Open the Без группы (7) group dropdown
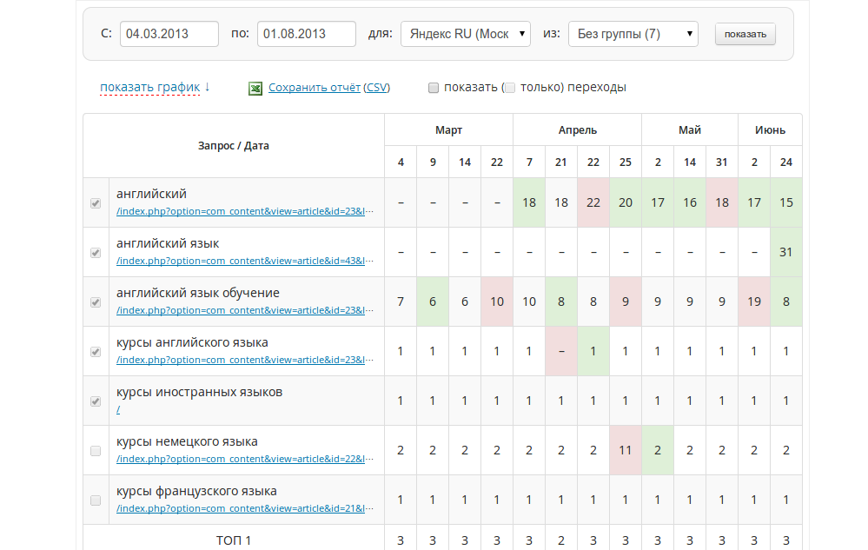 [633, 34]
